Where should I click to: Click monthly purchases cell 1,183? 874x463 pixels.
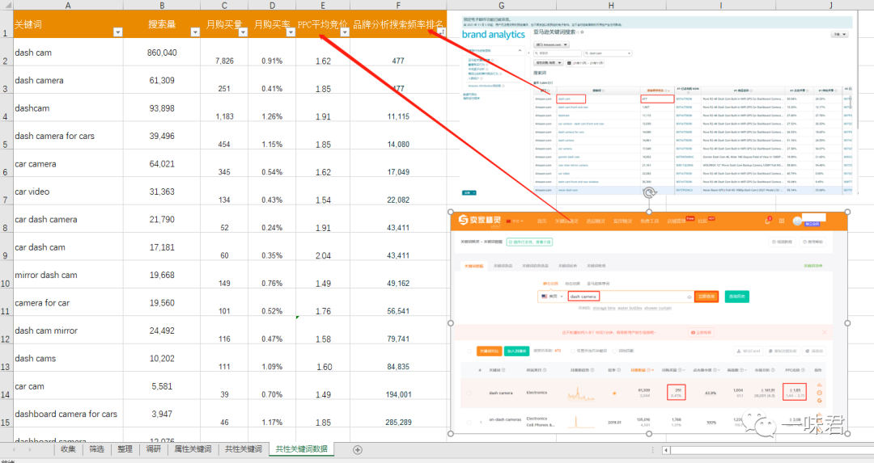(x=224, y=108)
